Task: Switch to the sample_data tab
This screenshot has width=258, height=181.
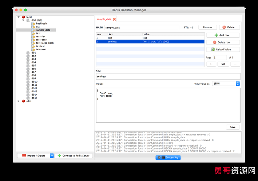Action: pyautogui.click(x=104, y=19)
